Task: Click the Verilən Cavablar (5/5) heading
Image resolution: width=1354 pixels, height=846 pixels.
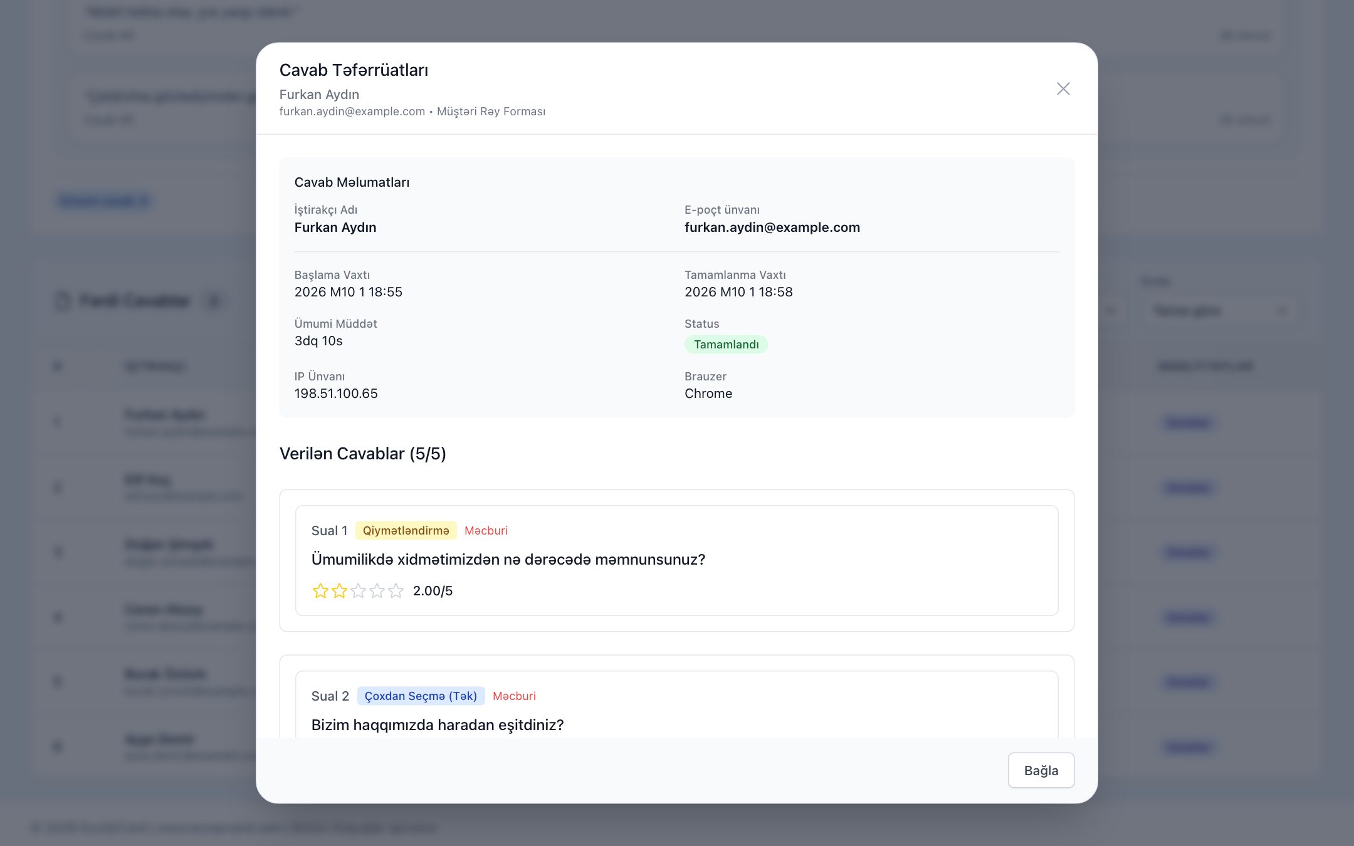Action: [x=362, y=454]
